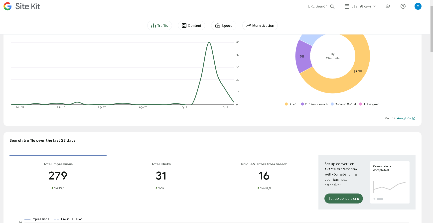Jump to the Content section tab
433x223 pixels.
[191, 25]
